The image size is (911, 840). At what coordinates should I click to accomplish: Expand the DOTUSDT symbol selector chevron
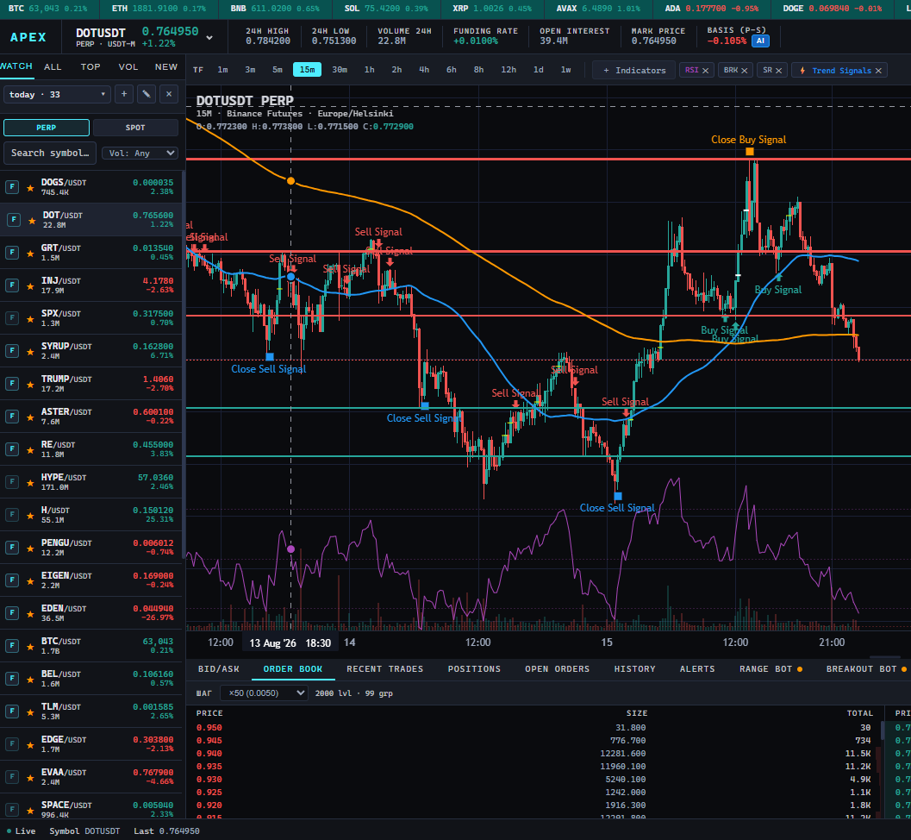tap(209, 38)
